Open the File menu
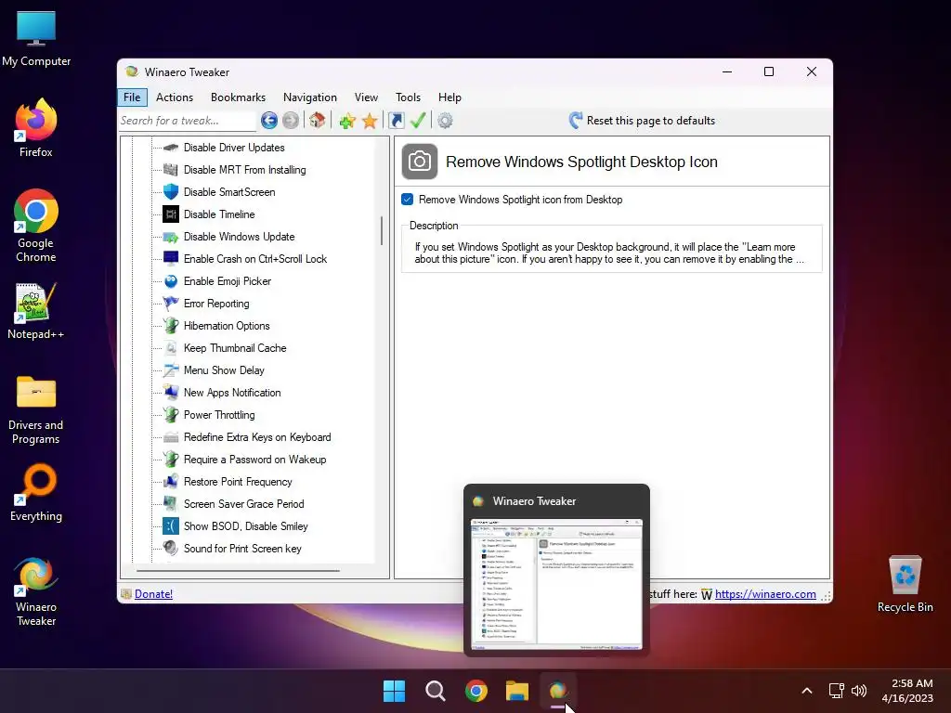Screen dimensions: 951x713 pyautogui.click(x=132, y=97)
